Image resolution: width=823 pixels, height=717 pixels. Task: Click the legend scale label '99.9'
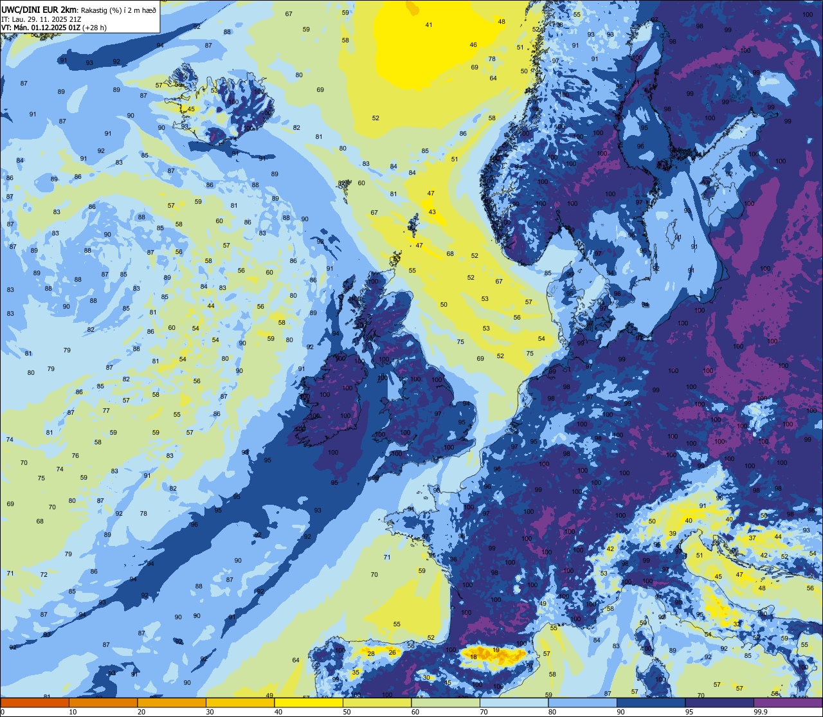[761, 712]
